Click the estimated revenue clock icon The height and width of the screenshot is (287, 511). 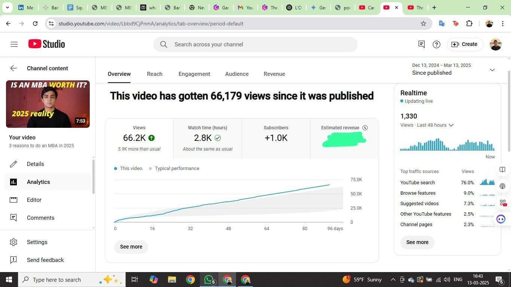(x=365, y=128)
